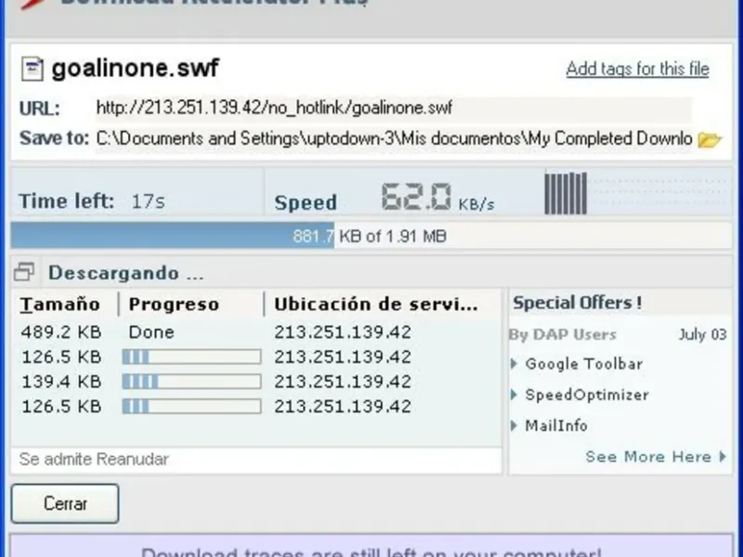Viewport: 743px width, 557px height.
Task: Click the connection bars speed indicator
Action: point(566,193)
